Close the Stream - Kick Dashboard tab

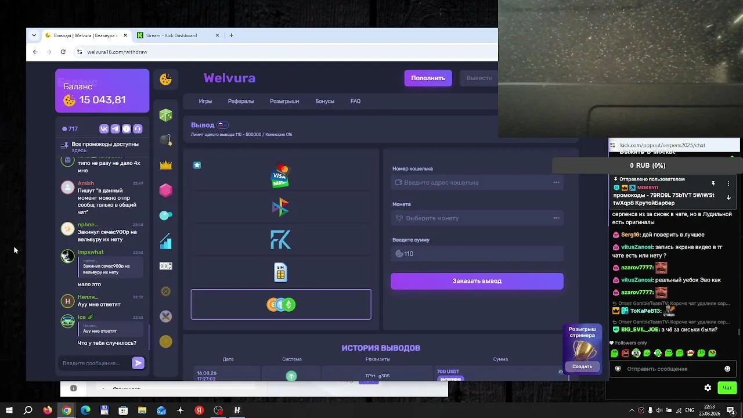pos(218,35)
